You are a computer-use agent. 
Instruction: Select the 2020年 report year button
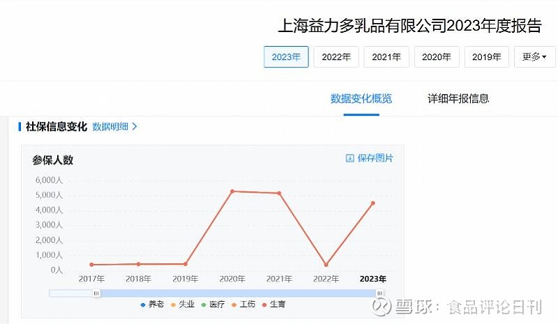(x=437, y=57)
